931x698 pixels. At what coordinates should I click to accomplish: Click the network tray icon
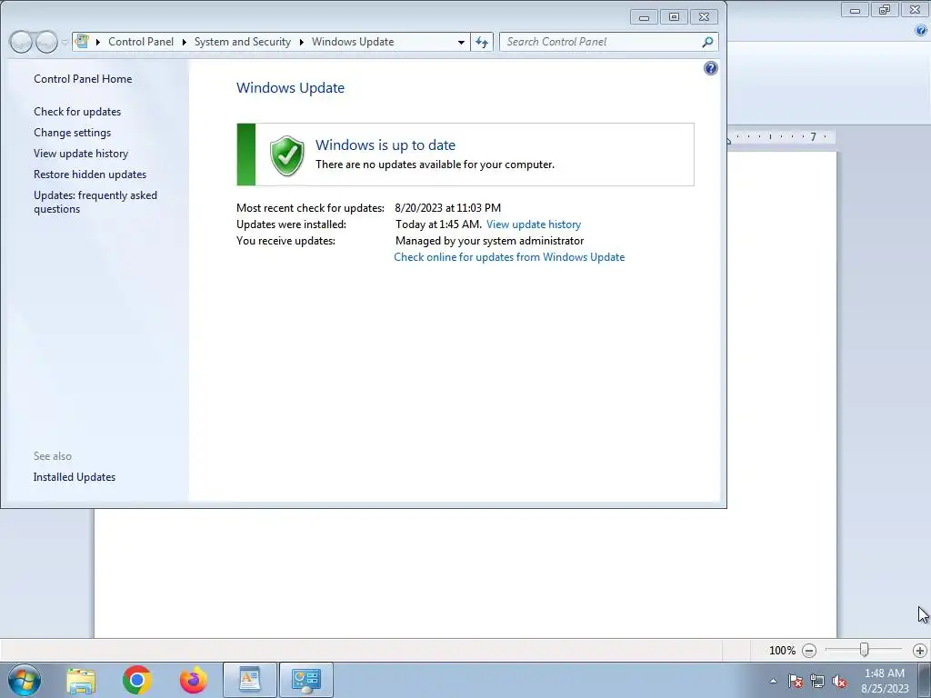click(817, 681)
